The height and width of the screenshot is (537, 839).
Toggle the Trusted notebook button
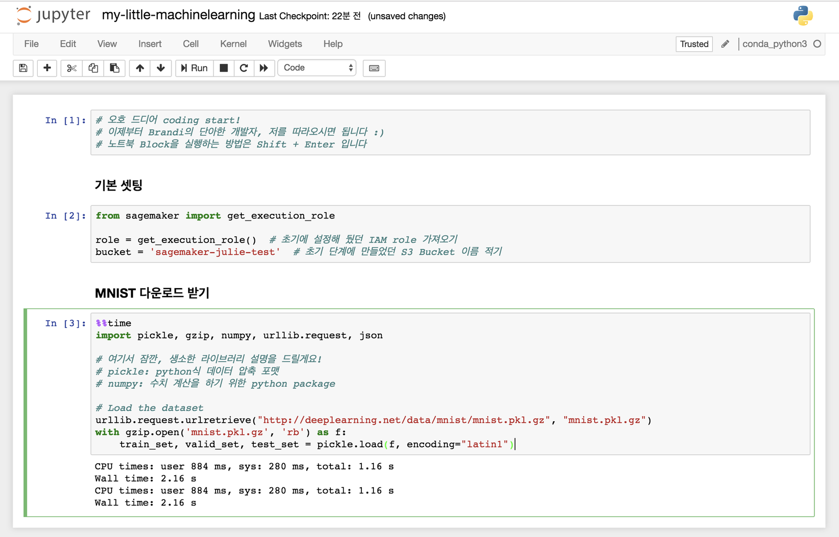[694, 44]
